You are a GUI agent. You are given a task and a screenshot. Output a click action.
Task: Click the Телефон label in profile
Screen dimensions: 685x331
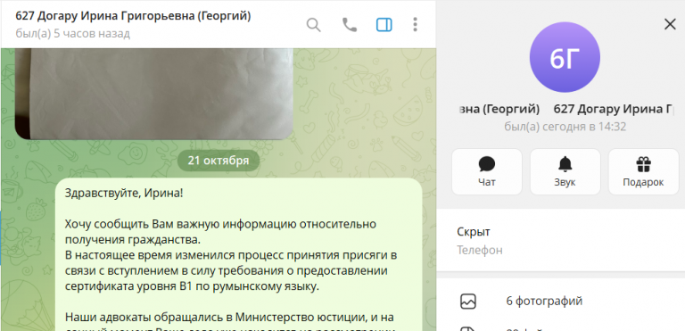coord(480,250)
